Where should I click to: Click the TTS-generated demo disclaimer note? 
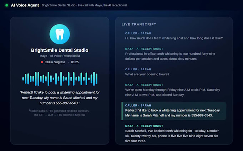click(x=60, y=113)
